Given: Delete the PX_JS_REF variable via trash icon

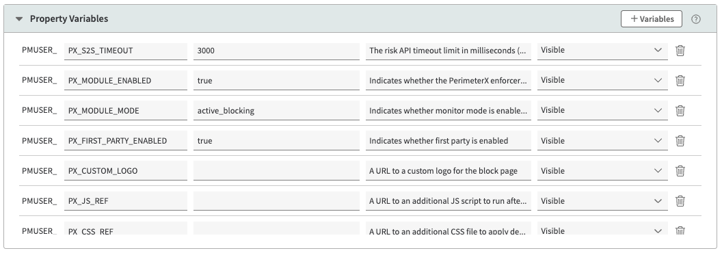Looking at the screenshot, I should (680, 201).
